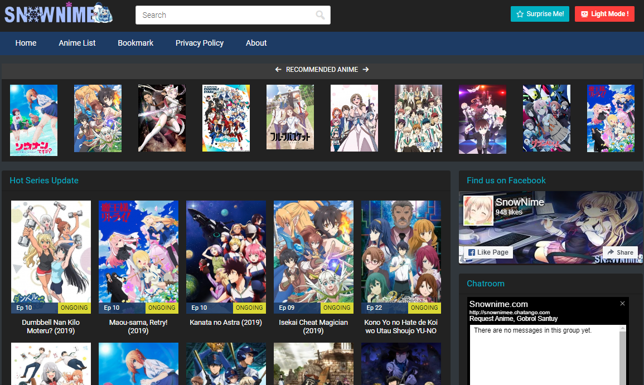Click the right arrow of Recommended Anime

[x=366, y=70]
